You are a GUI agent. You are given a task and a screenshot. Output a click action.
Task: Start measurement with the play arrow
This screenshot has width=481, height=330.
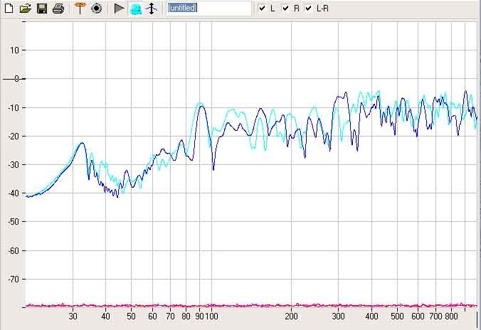point(119,9)
